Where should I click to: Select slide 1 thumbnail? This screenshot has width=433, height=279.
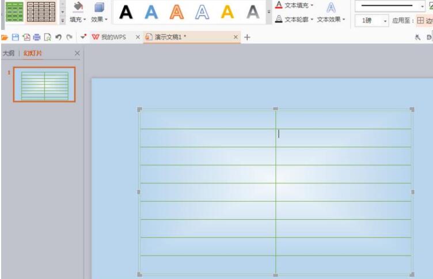click(x=44, y=85)
